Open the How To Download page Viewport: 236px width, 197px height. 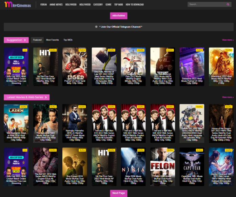click(135, 4)
